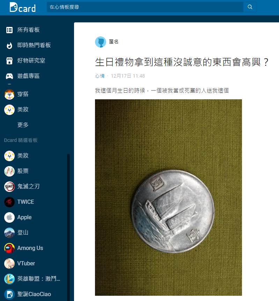Open the 鬼滅之刃 board icon
The height and width of the screenshot is (301, 279).
click(x=9, y=187)
